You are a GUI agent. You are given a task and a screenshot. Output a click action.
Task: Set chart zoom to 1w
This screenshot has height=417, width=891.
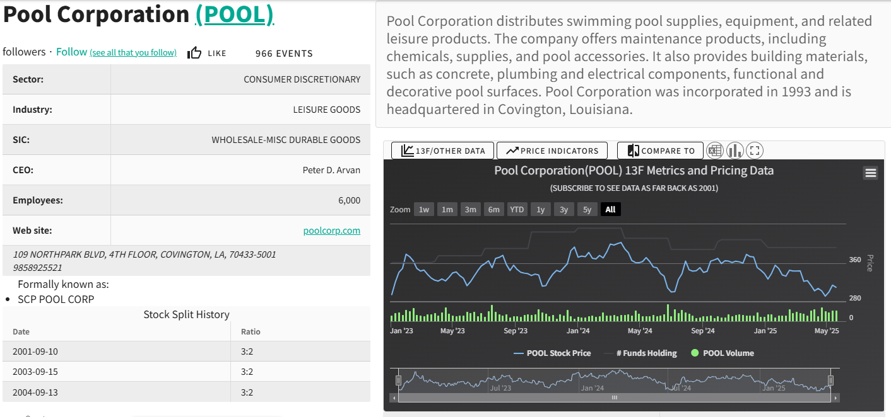pos(424,210)
